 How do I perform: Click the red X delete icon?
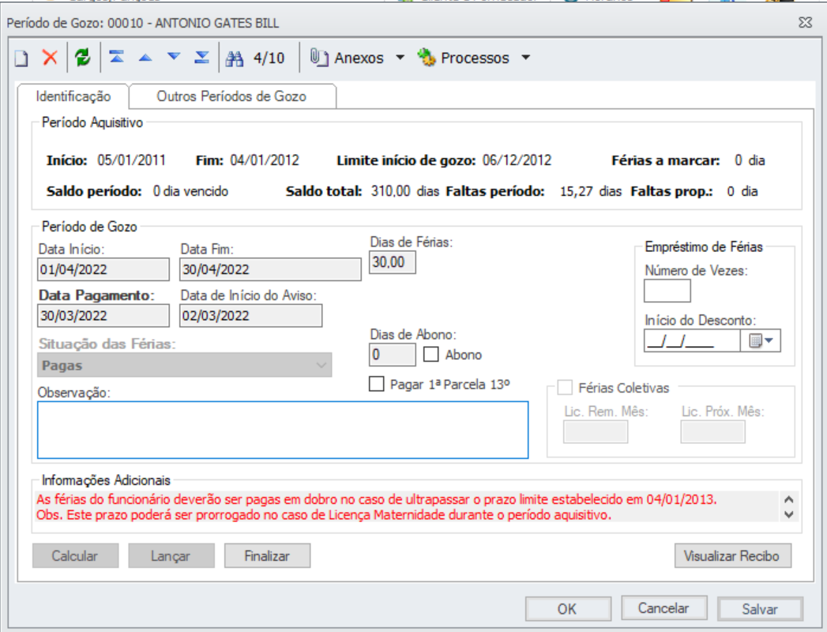click(50, 57)
